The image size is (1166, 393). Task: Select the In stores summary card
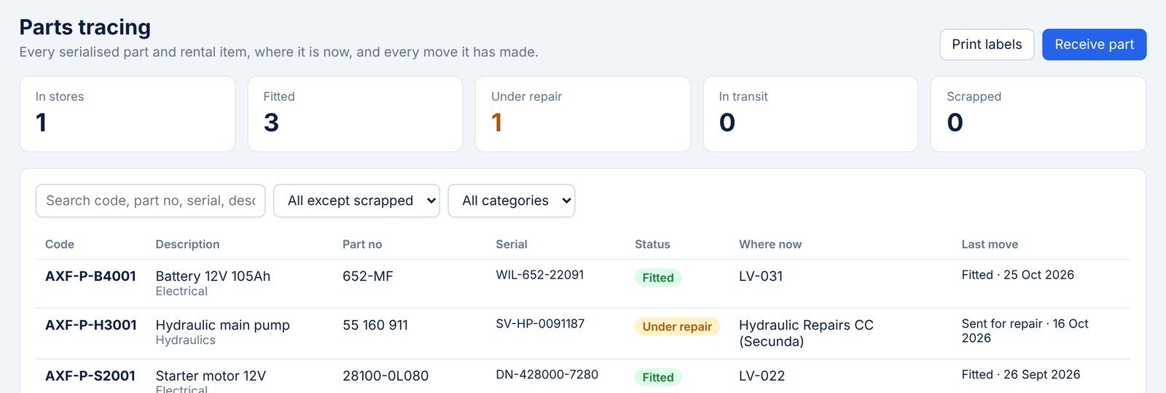coord(128,114)
